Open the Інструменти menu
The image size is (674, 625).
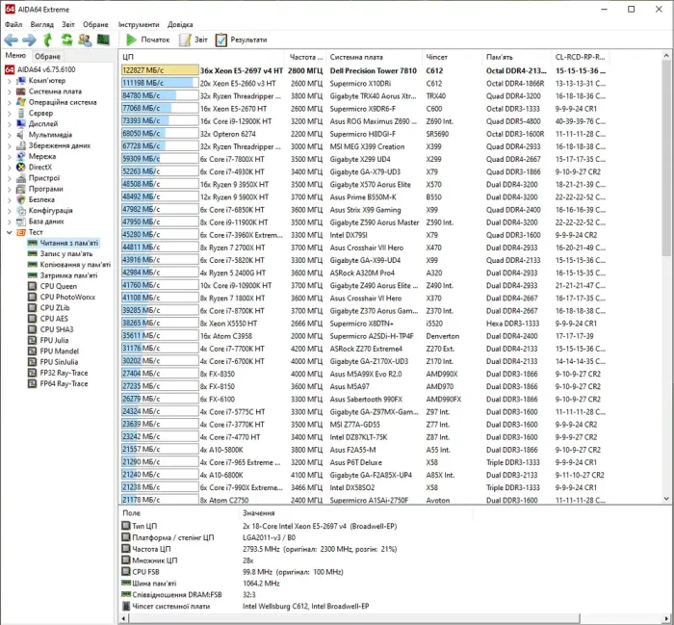tap(140, 23)
